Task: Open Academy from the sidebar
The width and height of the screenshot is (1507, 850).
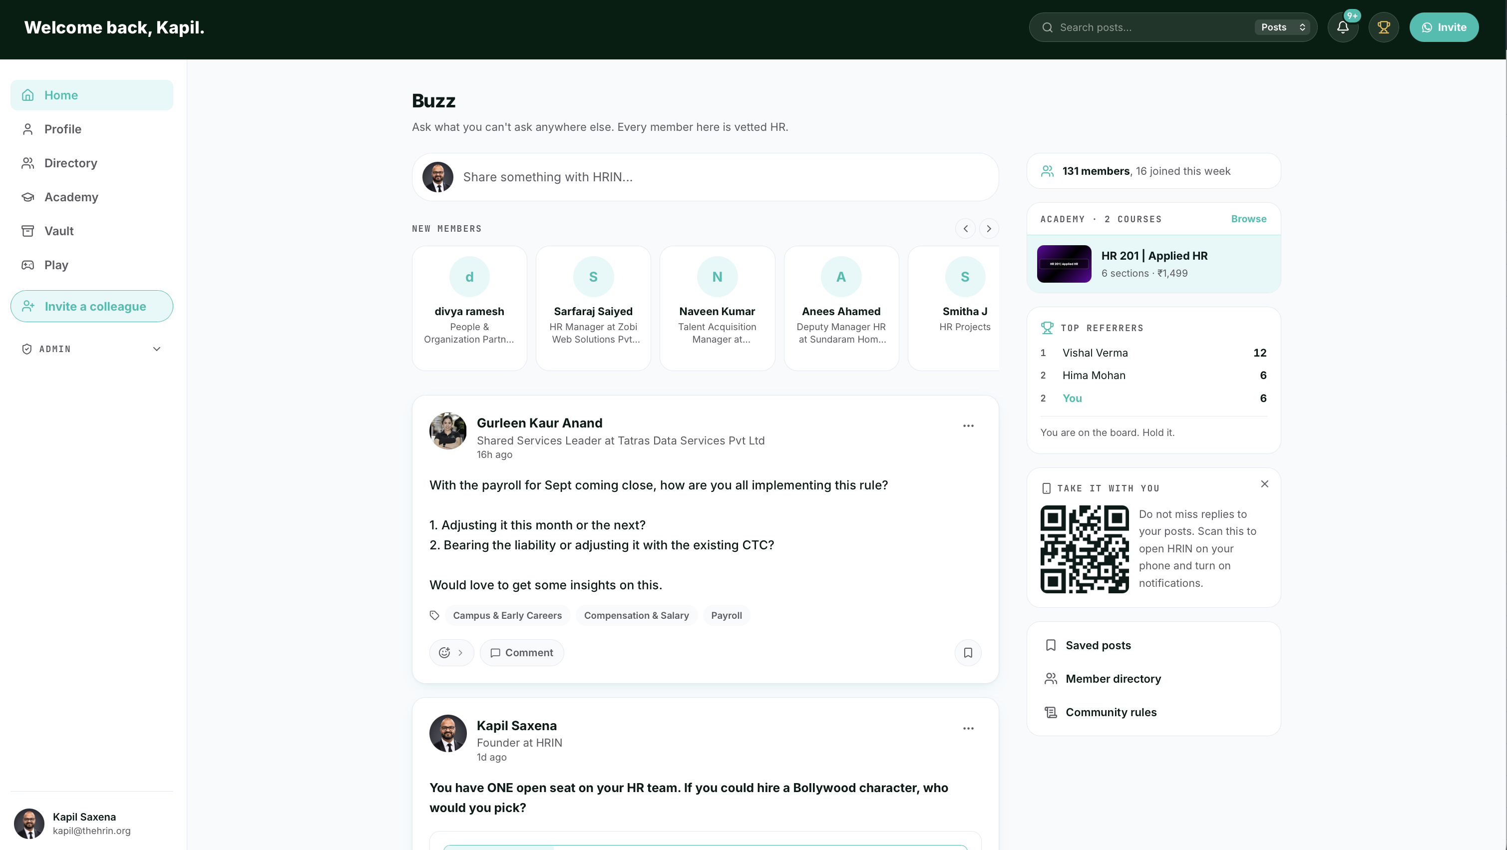Action: tap(92, 197)
